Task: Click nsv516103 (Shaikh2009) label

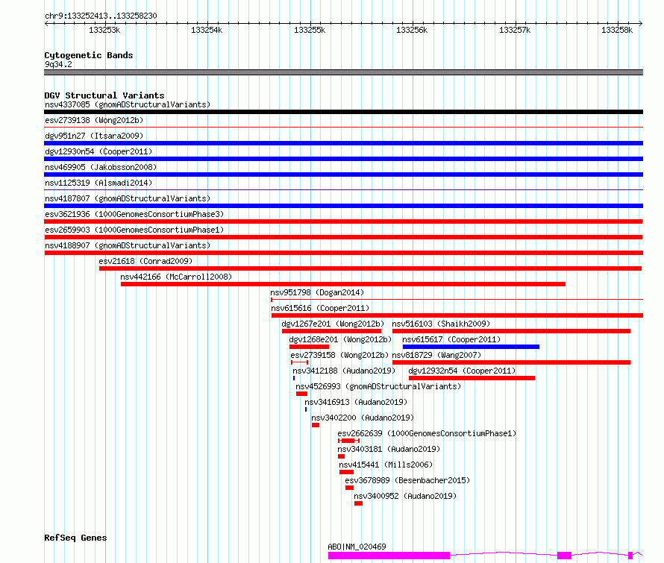Action: [441, 324]
